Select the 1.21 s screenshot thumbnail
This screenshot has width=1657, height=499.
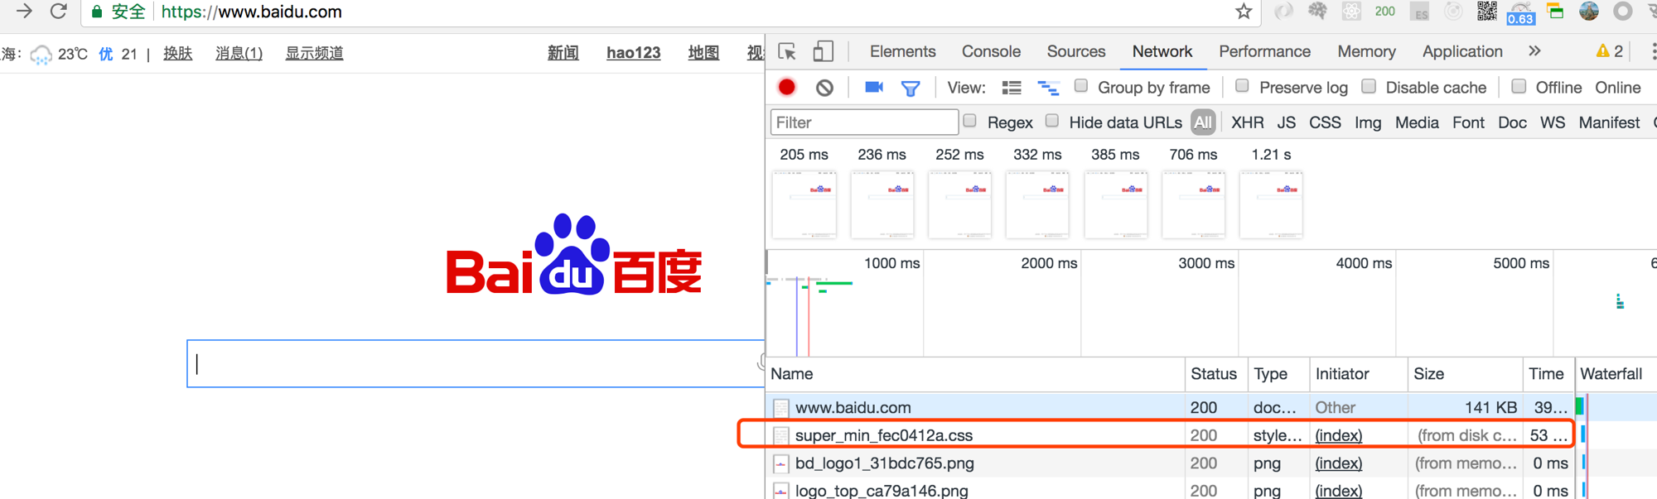click(x=1271, y=204)
